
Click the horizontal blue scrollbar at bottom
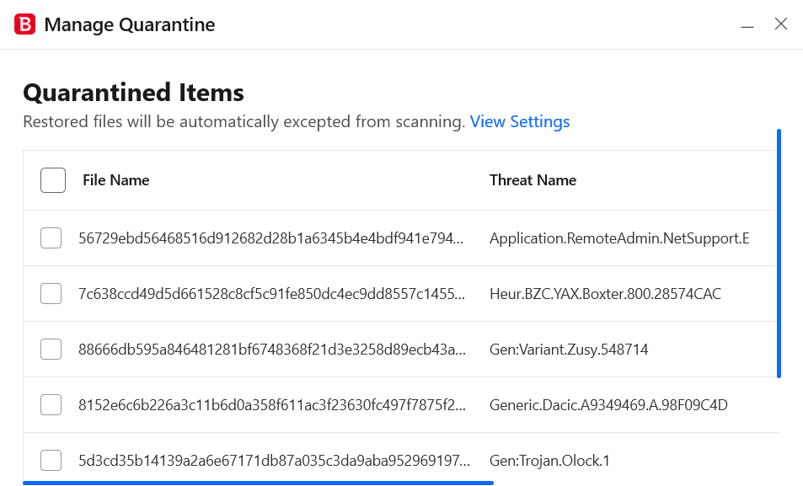(x=258, y=483)
